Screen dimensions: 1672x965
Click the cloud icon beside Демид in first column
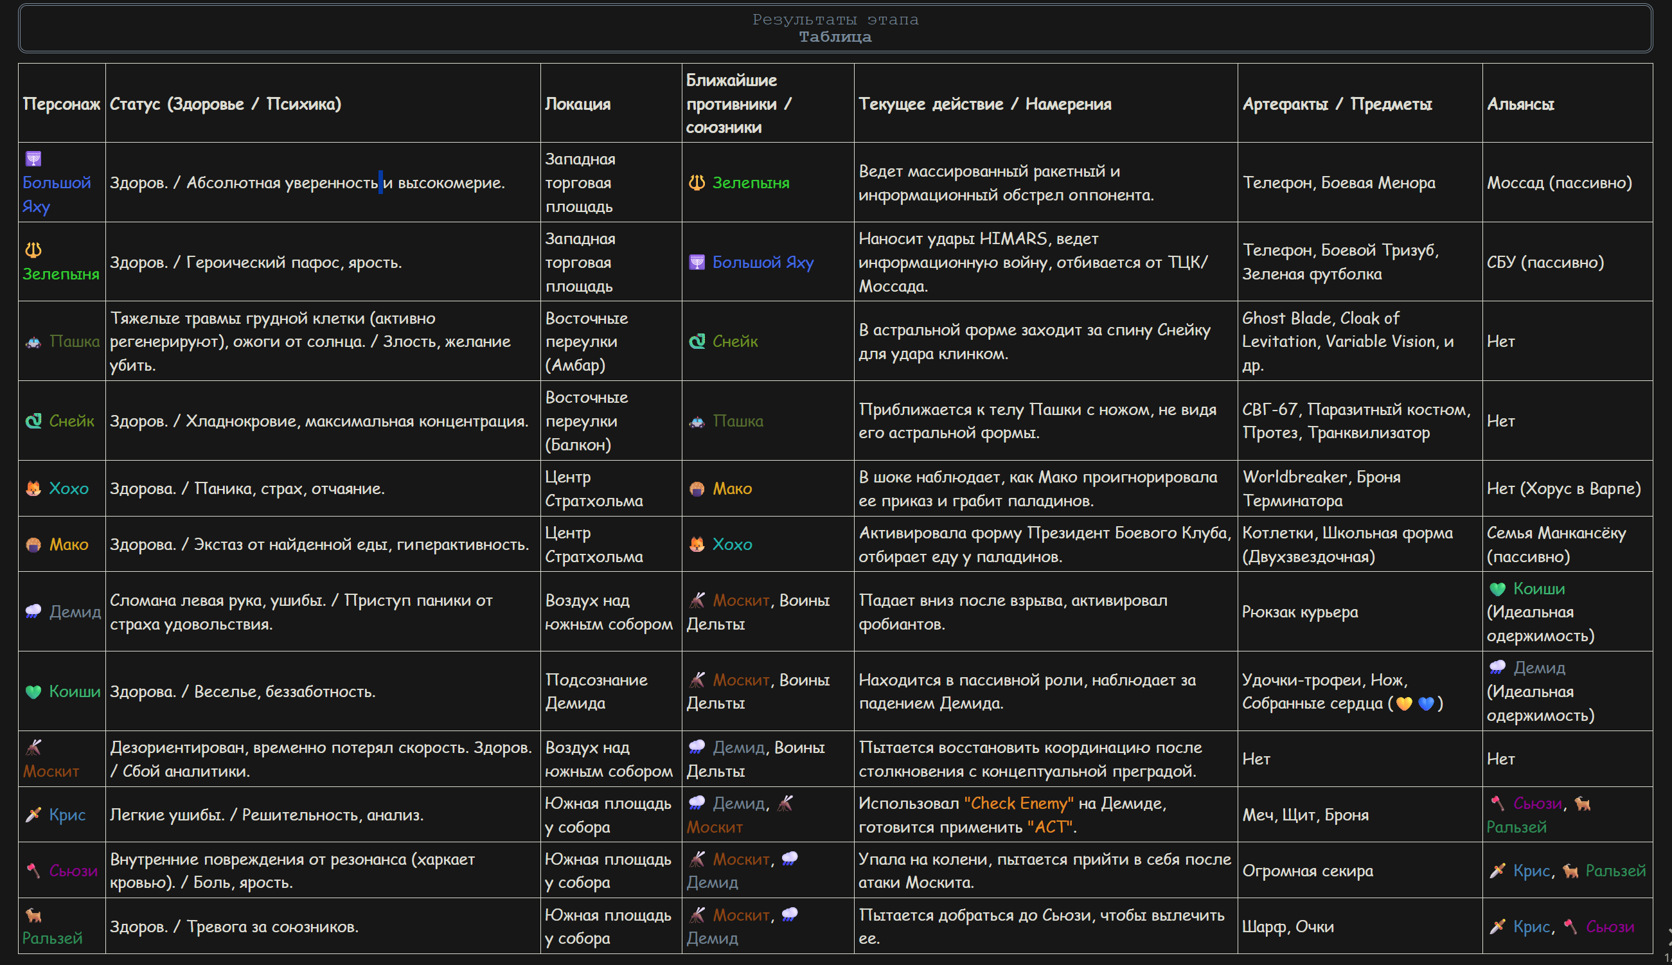[x=33, y=611]
